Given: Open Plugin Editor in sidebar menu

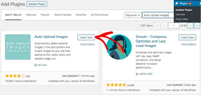Looking at the screenshot, I should pos(182,19).
